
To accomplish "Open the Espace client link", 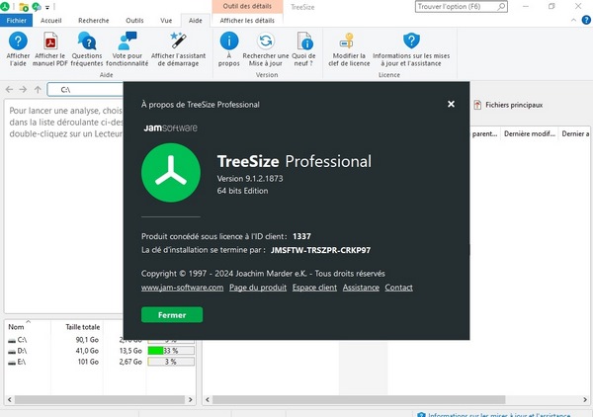I will (x=314, y=288).
